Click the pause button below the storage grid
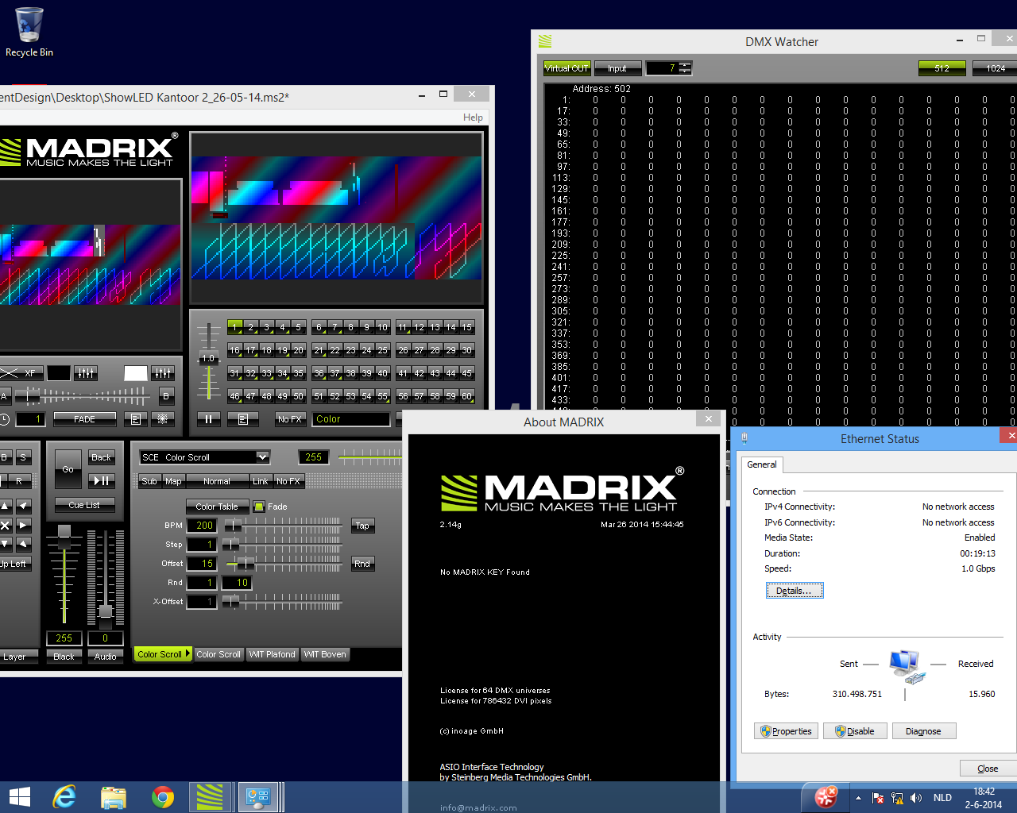This screenshot has height=813, width=1017. click(208, 419)
